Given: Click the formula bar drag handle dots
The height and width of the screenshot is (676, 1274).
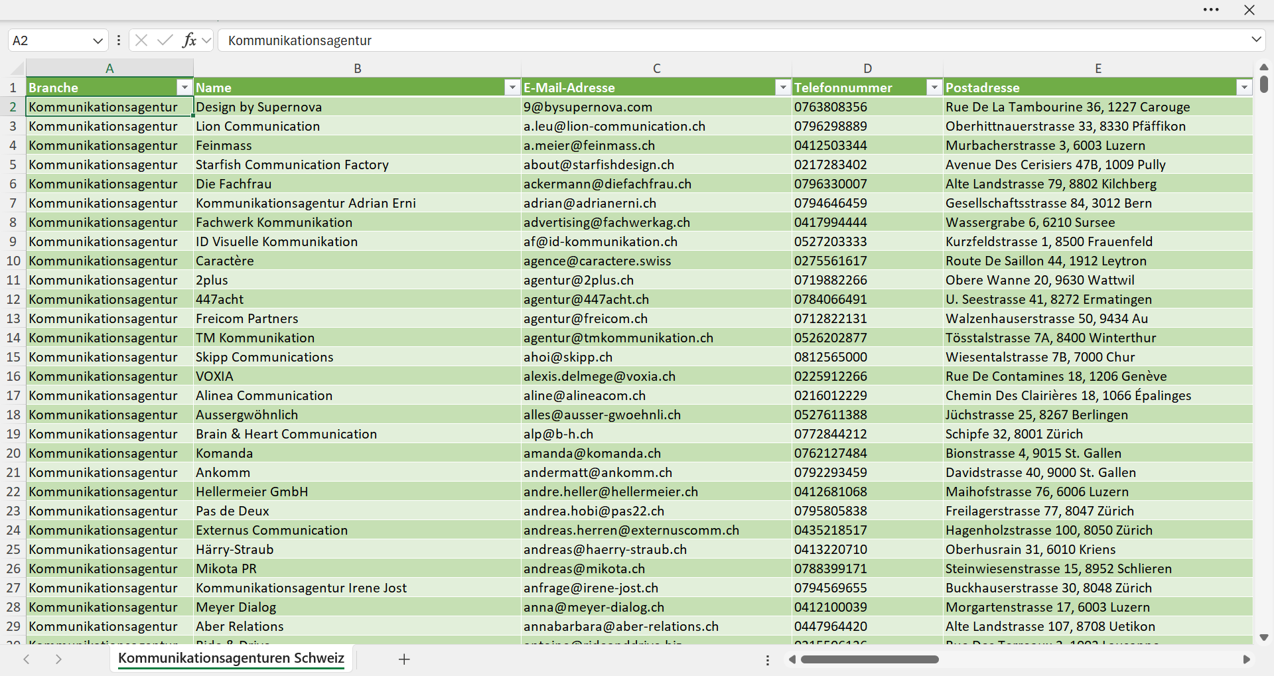Looking at the screenshot, I should click(x=119, y=40).
